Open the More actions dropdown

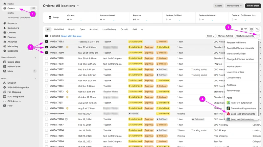pos(234,6)
